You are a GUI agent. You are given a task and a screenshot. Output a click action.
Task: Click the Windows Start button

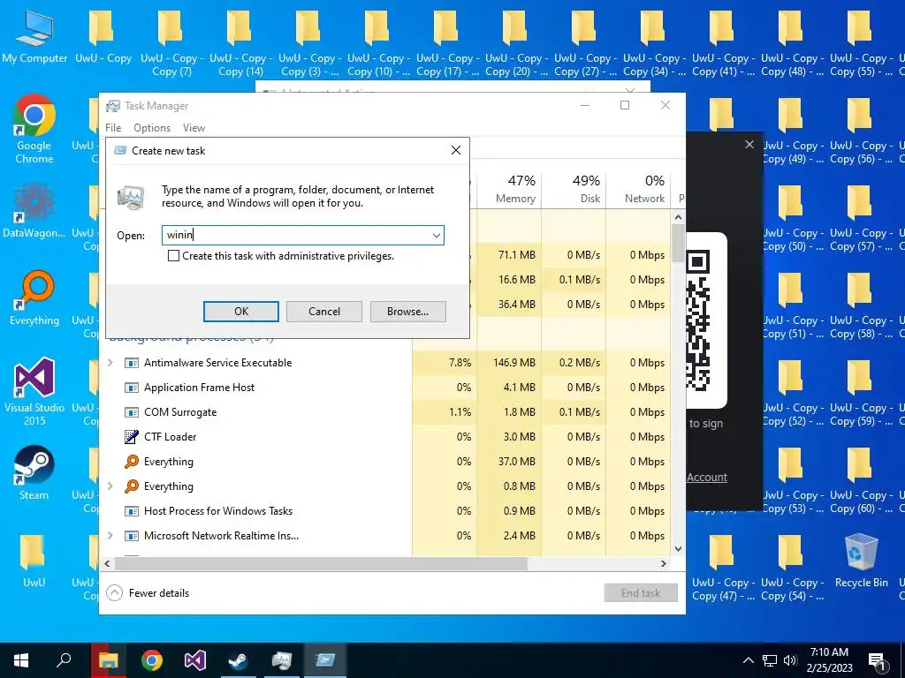click(x=21, y=660)
